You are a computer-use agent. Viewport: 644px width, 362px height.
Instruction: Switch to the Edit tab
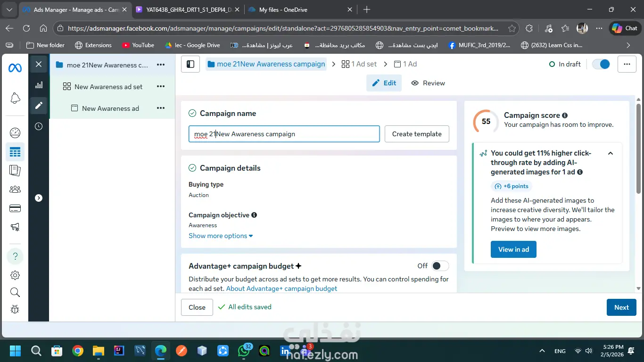[384, 83]
